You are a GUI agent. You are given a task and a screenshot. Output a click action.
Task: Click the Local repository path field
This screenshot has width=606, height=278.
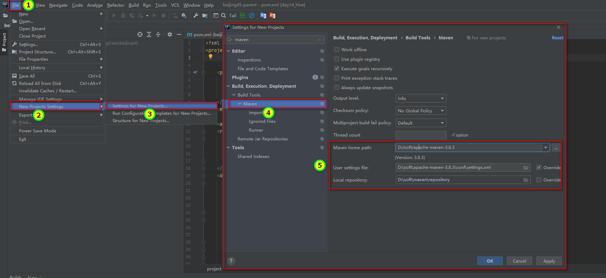coord(463,180)
